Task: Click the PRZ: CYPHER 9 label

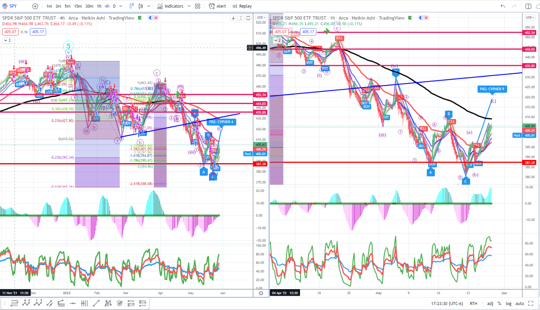Action: [492, 89]
